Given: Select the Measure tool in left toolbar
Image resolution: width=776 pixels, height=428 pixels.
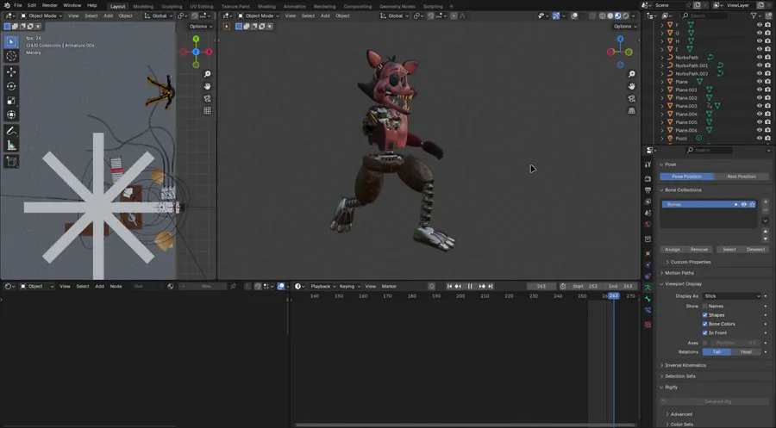Looking at the screenshot, I should click(11, 146).
